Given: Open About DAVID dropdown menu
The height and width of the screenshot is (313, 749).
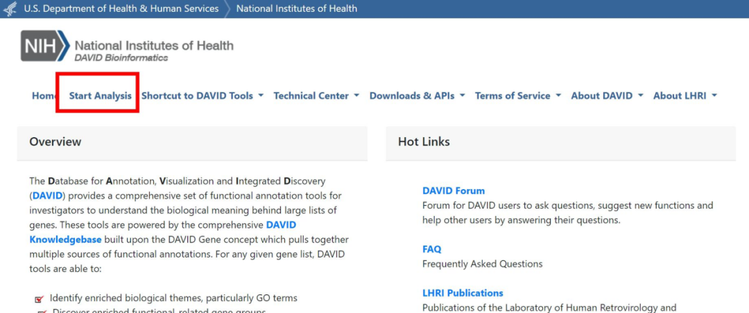Looking at the screenshot, I should click(x=607, y=96).
